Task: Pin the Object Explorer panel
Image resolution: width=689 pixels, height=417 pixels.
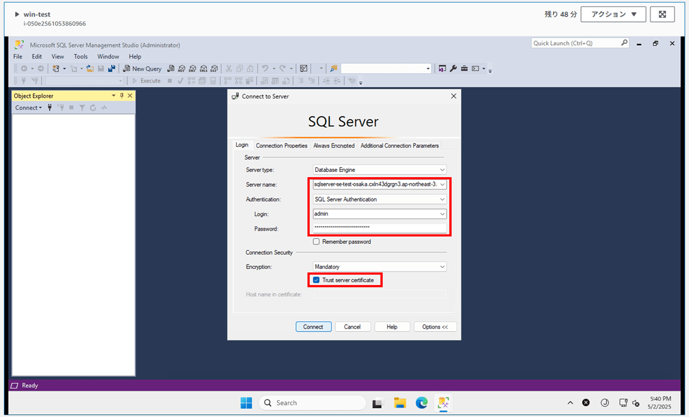Action: pos(122,96)
